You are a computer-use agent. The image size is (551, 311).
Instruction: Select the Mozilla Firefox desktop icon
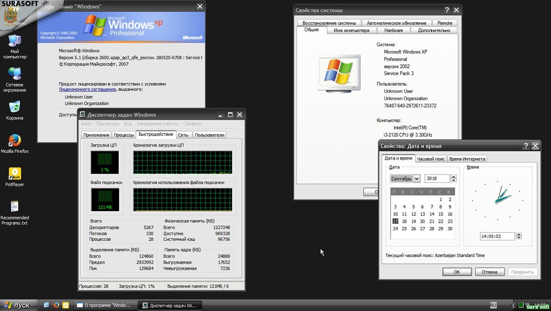click(15, 143)
